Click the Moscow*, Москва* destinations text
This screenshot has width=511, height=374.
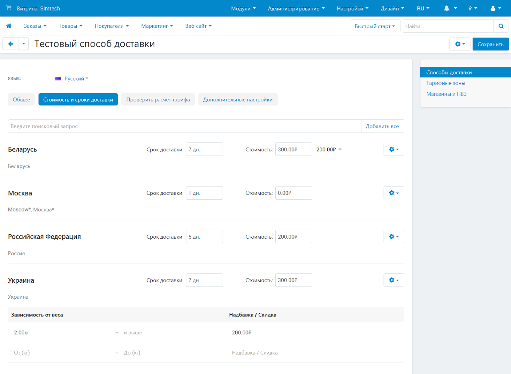pos(31,210)
